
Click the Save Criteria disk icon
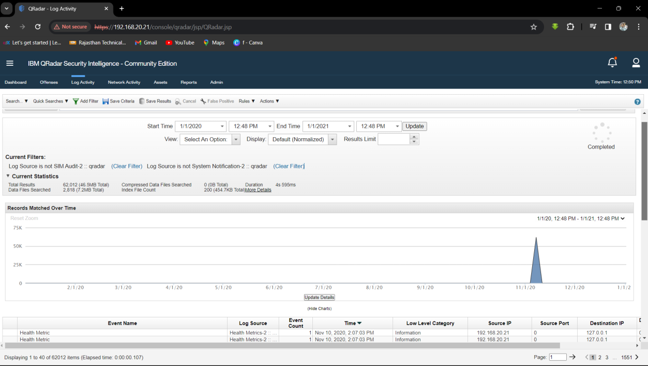(106, 101)
